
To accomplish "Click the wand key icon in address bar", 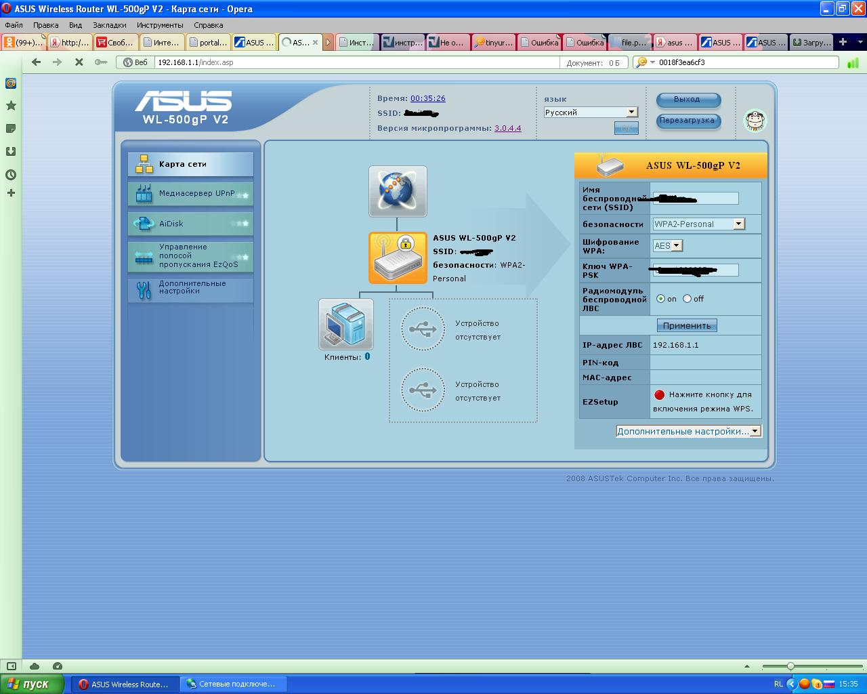I will click(x=101, y=62).
